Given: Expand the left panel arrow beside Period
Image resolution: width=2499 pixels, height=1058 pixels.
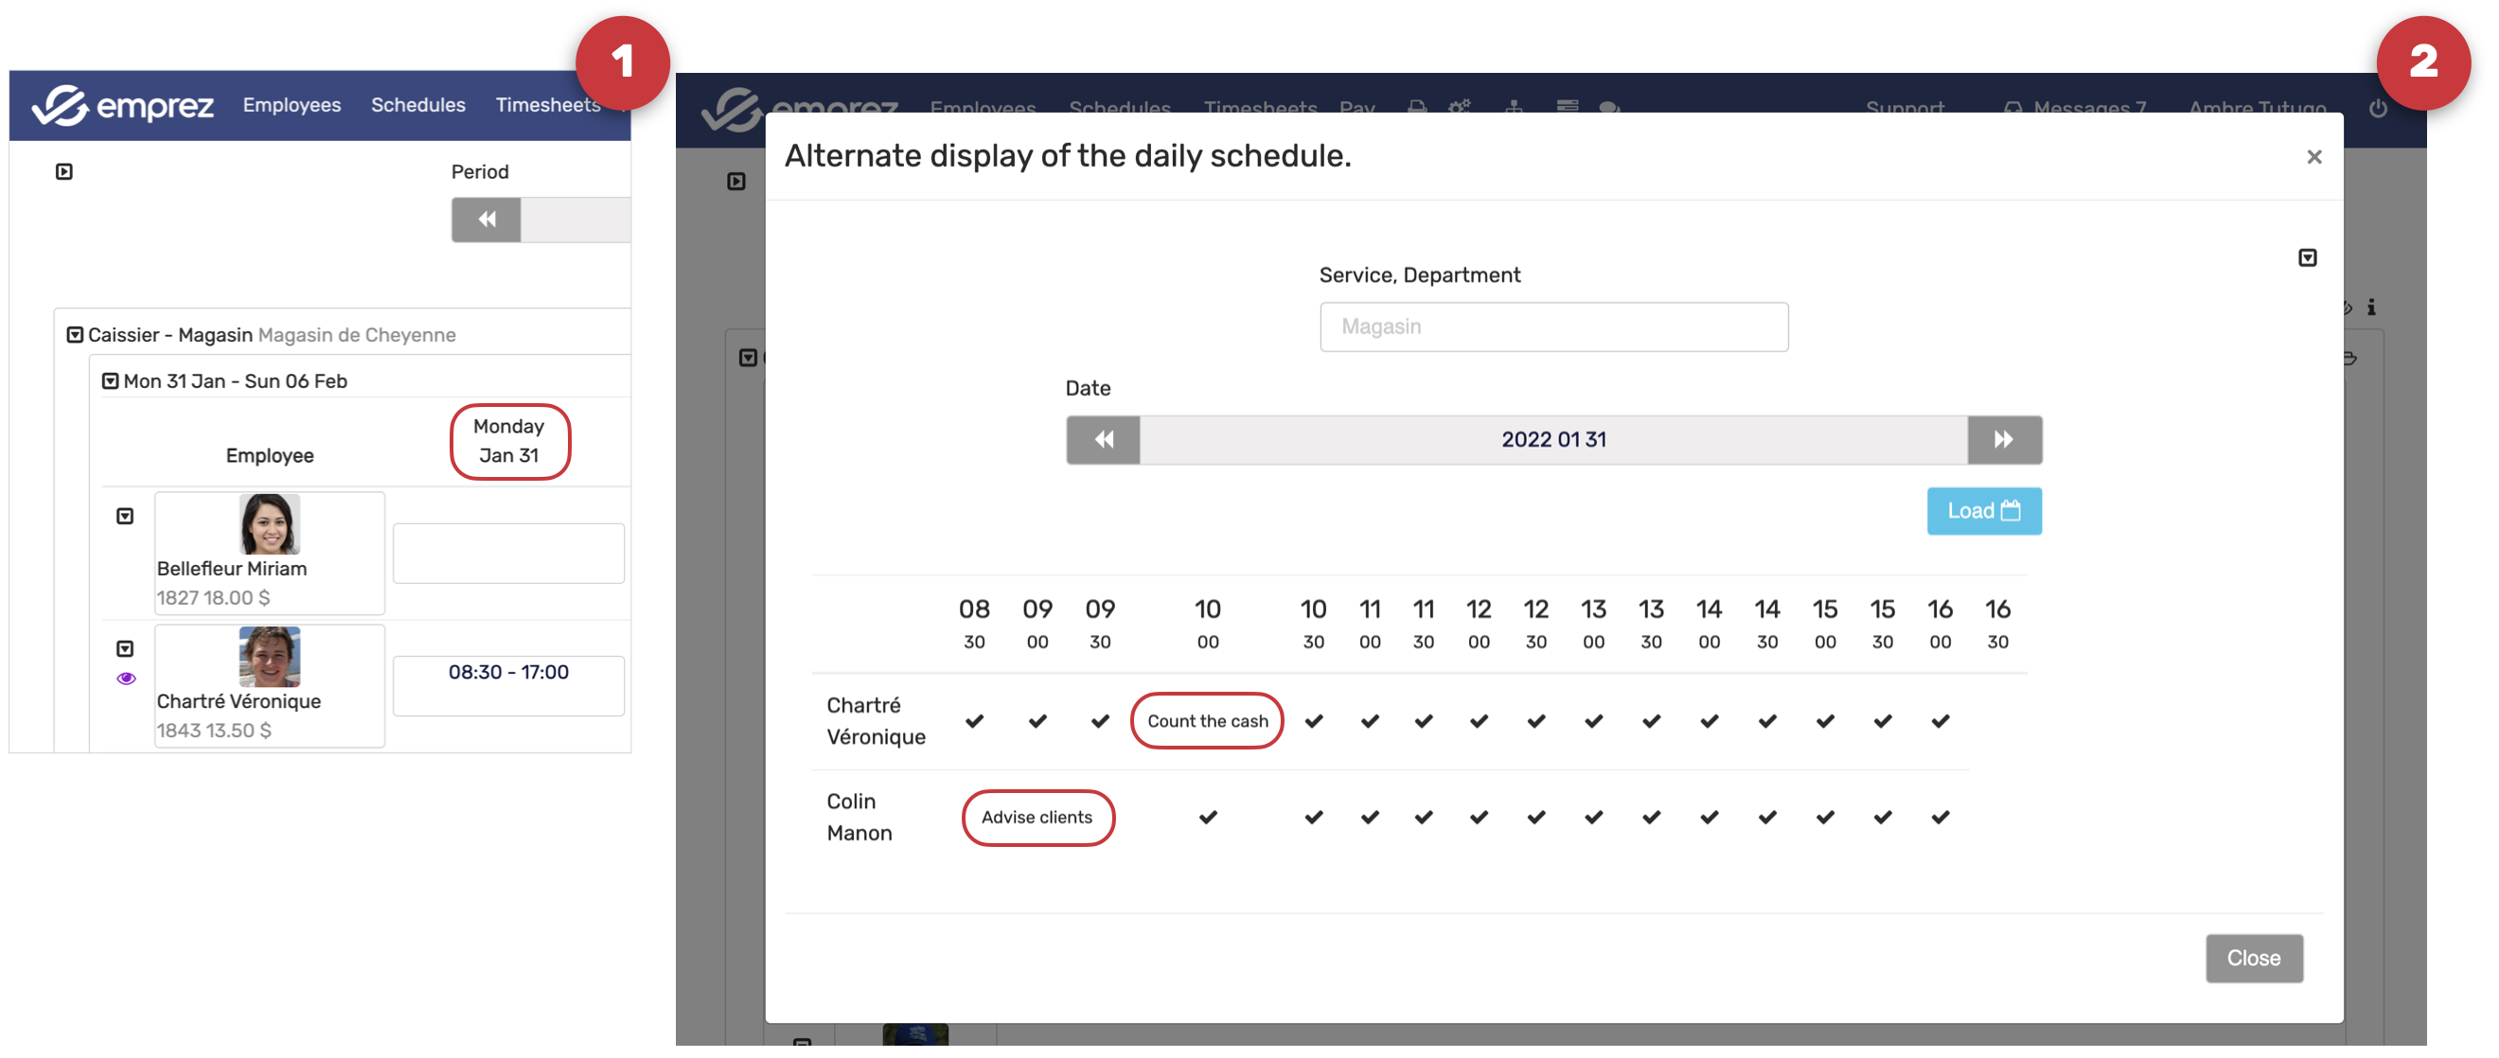Looking at the screenshot, I should click(x=64, y=171).
